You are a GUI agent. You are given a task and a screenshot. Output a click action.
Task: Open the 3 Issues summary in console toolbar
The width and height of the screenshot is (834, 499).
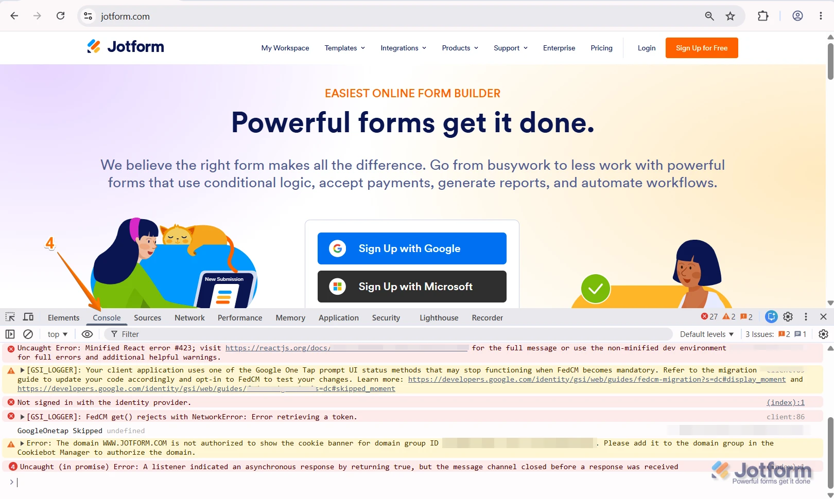coord(776,334)
